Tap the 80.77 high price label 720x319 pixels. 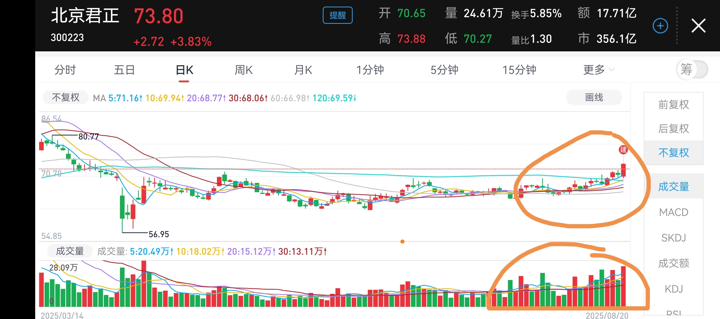point(89,137)
